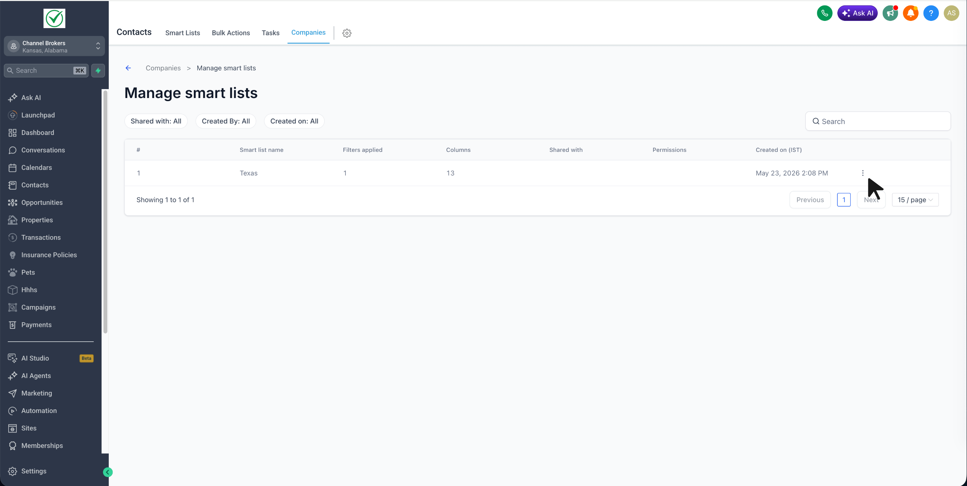This screenshot has width=967, height=486.
Task: Click the Texas smart list name
Action: (x=248, y=173)
